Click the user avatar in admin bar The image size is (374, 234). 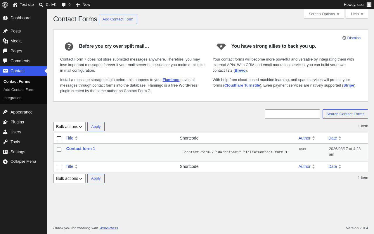click(369, 4)
